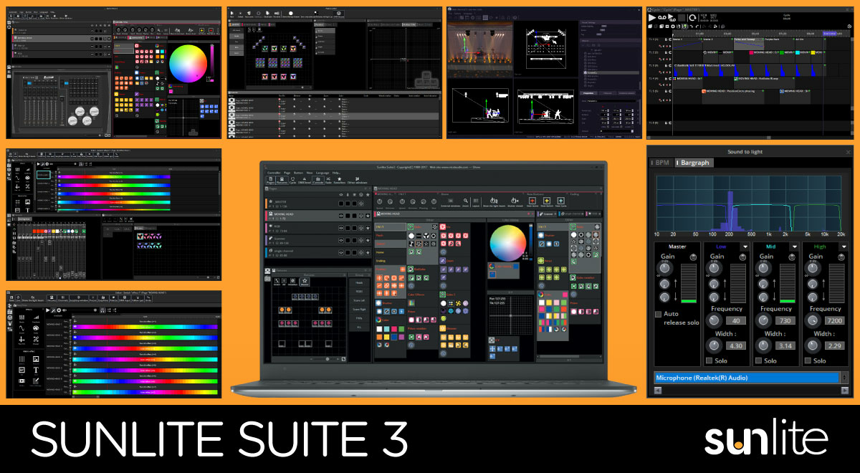Screen dimensions: 860x473
Task: Click the Cycle icon in main toolbar
Action: point(292,179)
